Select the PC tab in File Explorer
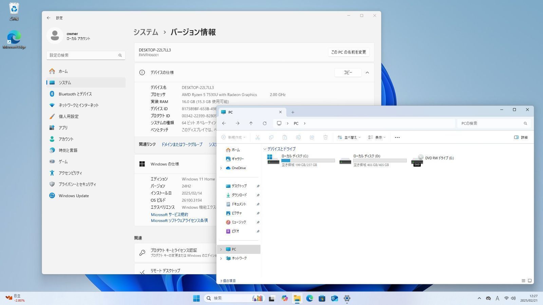 pyautogui.click(x=251, y=112)
